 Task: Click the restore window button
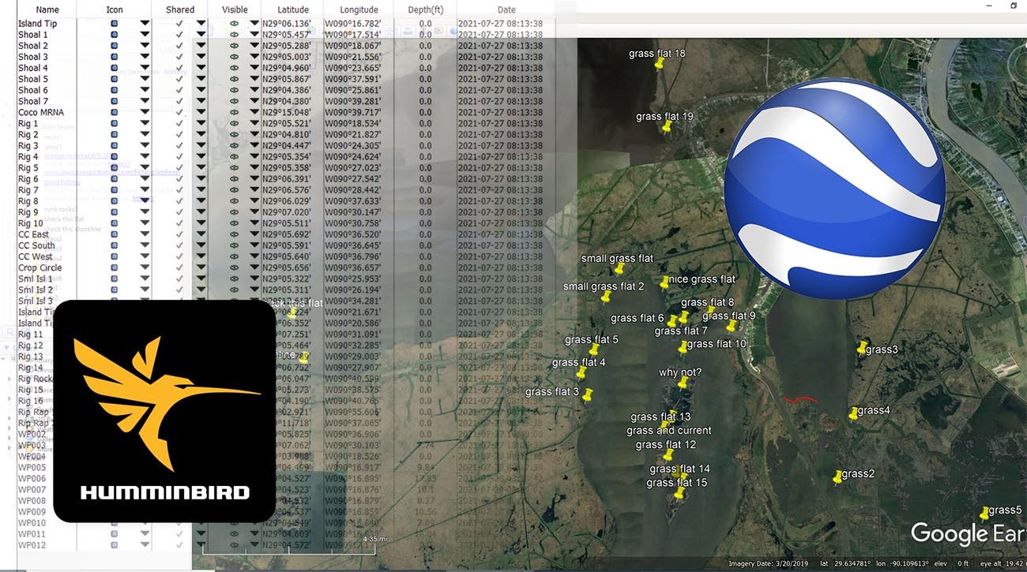pyautogui.click(x=1014, y=6)
